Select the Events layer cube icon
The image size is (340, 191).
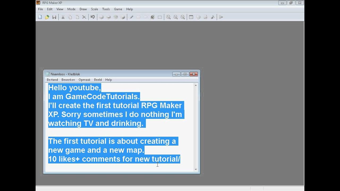point(123,17)
